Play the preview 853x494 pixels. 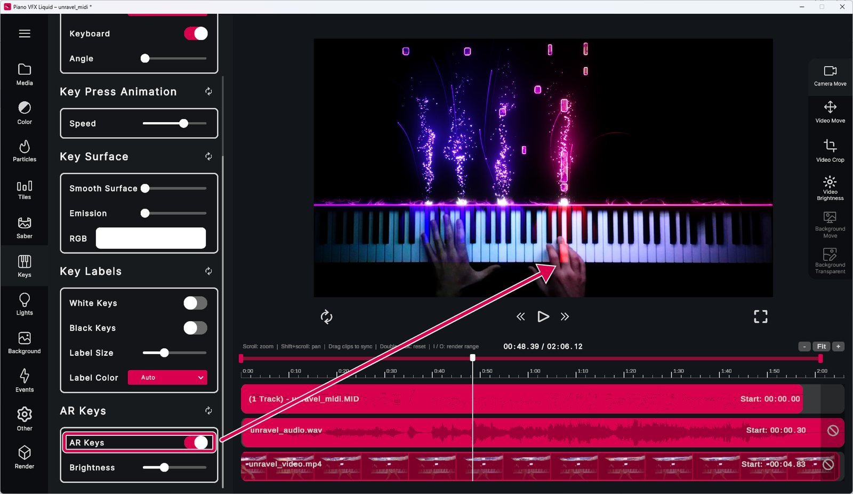(543, 317)
